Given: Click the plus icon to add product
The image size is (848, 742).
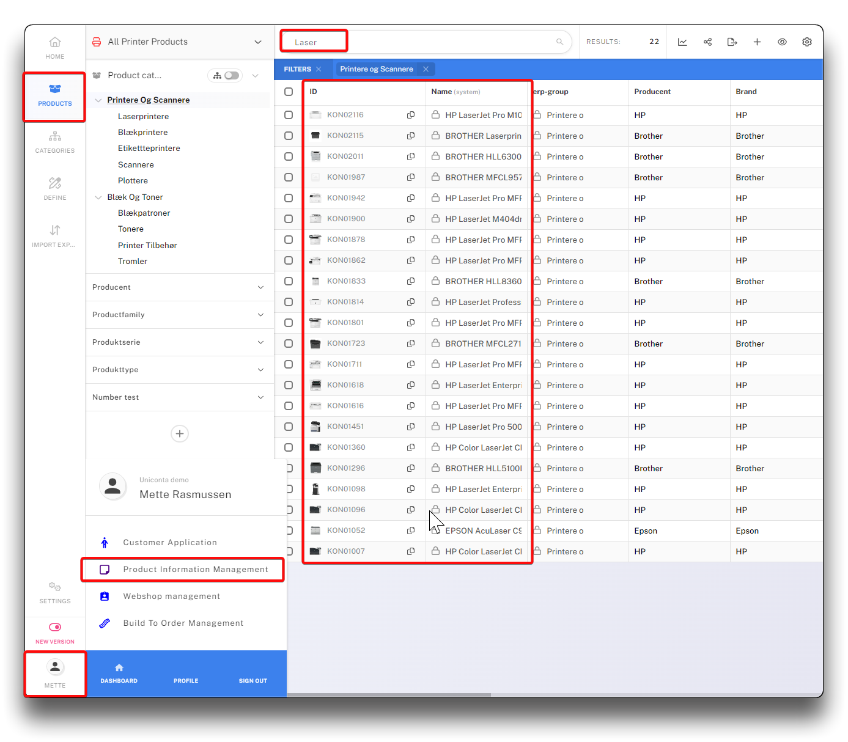Looking at the screenshot, I should [x=757, y=42].
